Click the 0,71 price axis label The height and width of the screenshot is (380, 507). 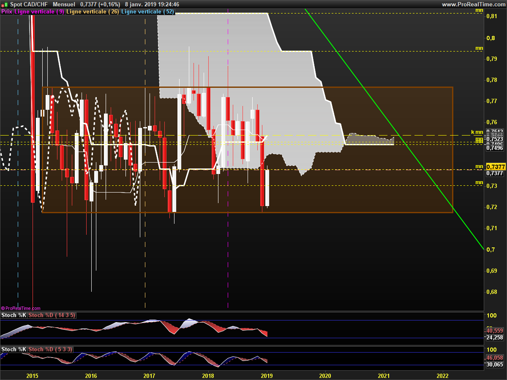[x=491, y=228]
